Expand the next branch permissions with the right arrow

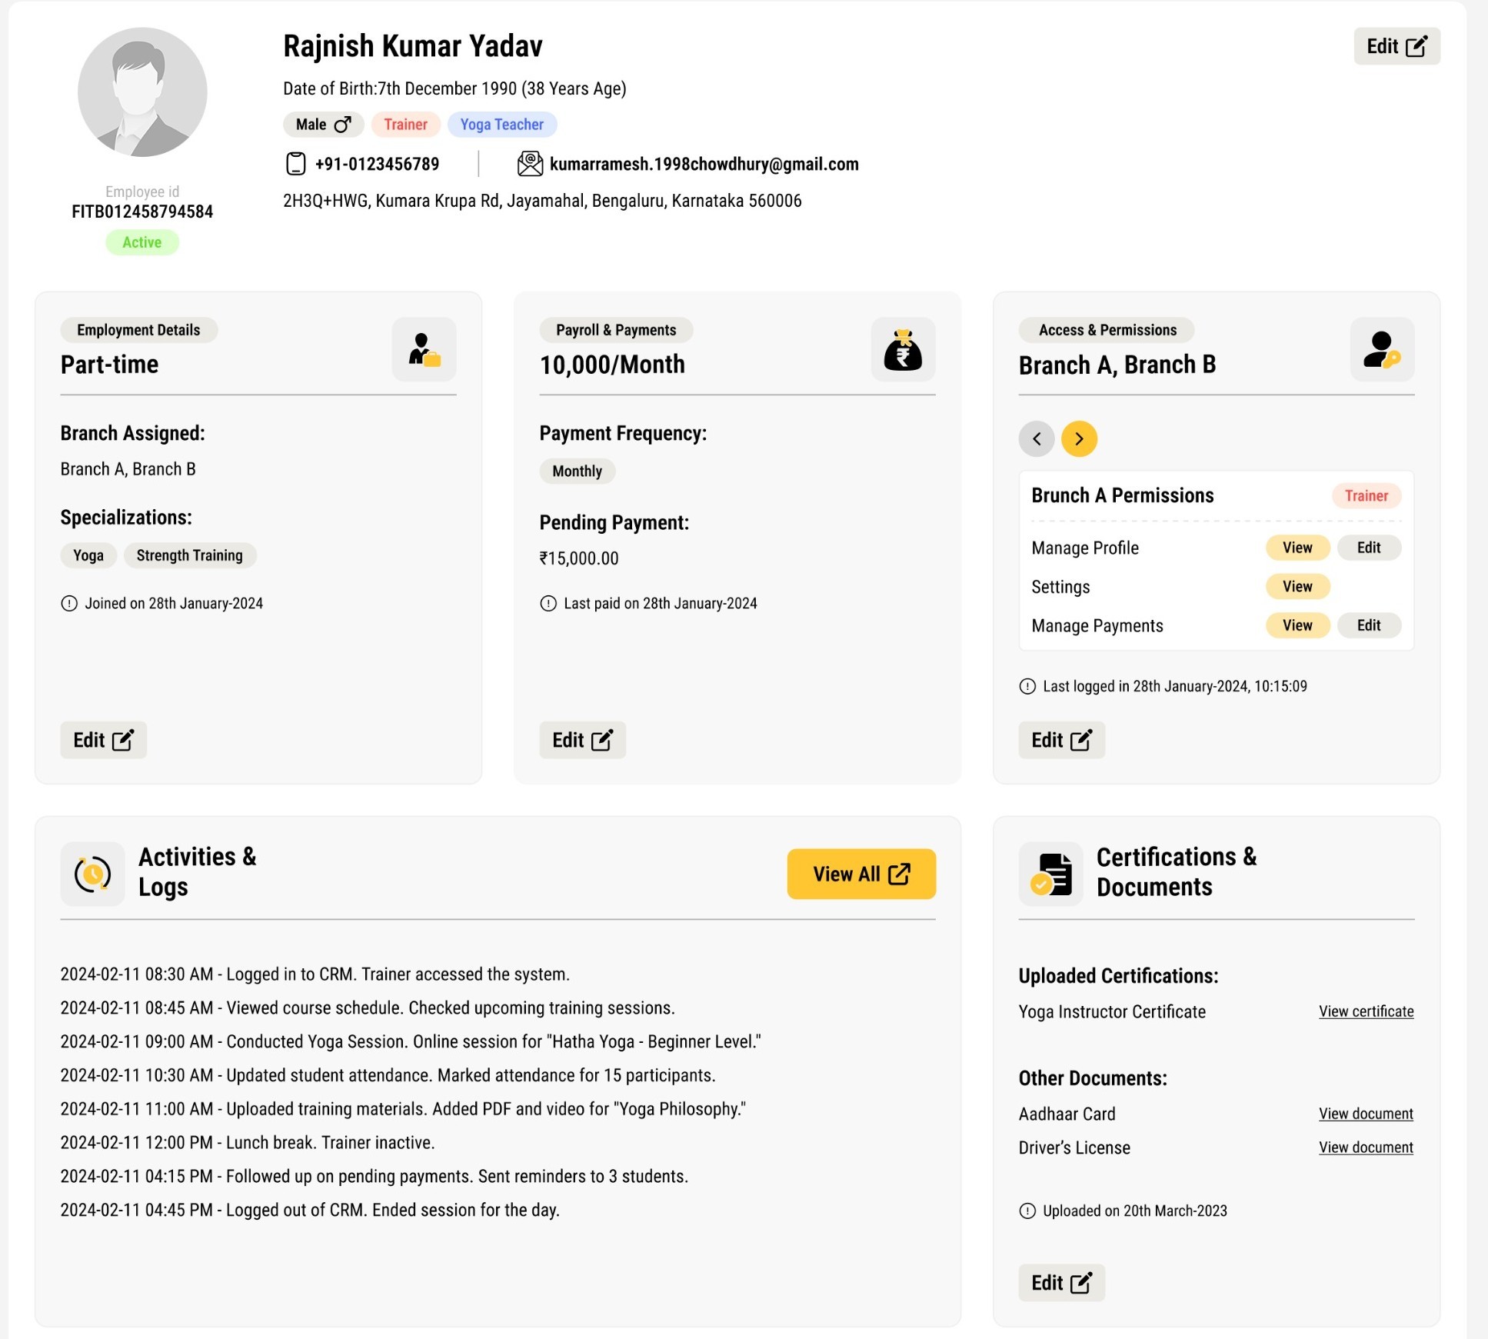[x=1079, y=438]
